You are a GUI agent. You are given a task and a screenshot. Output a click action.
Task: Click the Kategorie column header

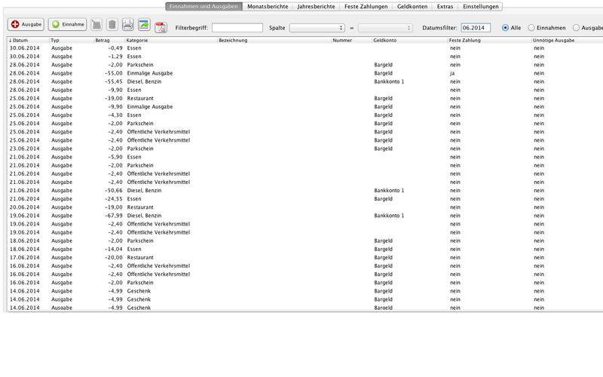(x=170, y=39)
